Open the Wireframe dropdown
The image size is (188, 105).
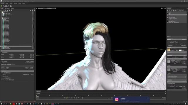pyautogui.click(x=8, y=78)
